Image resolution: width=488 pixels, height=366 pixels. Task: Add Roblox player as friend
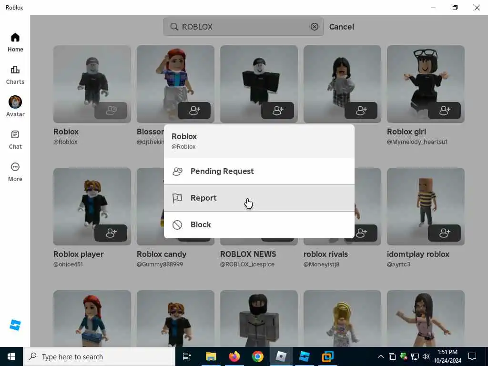coord(111,233)
